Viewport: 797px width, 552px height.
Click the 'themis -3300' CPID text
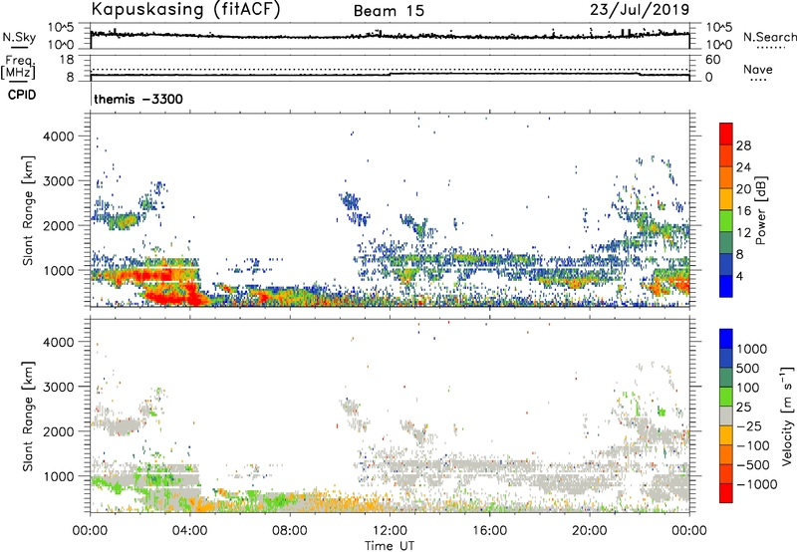pyautogui.click(x=138, y=99)
